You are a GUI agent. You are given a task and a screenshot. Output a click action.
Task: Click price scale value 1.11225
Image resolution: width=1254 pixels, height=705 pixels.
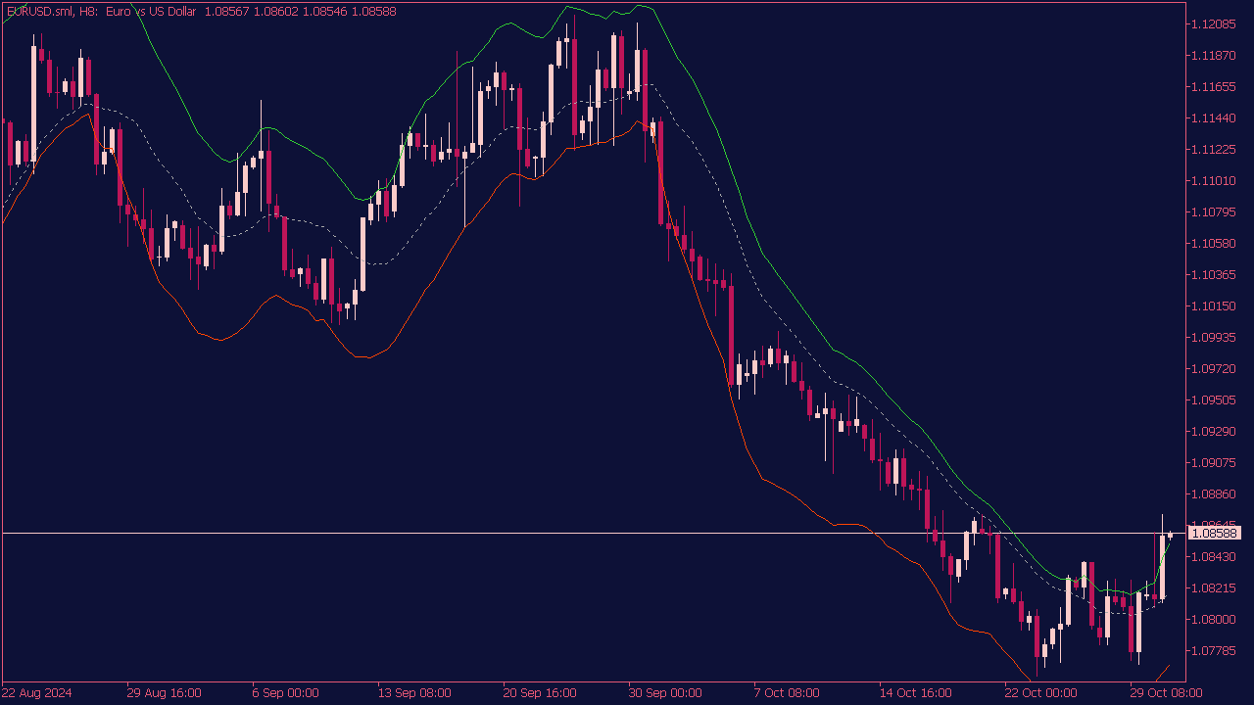pos(1215,150)
